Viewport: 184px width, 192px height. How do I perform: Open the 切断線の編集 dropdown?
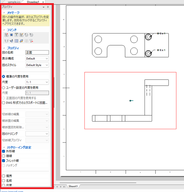[37, 114]
